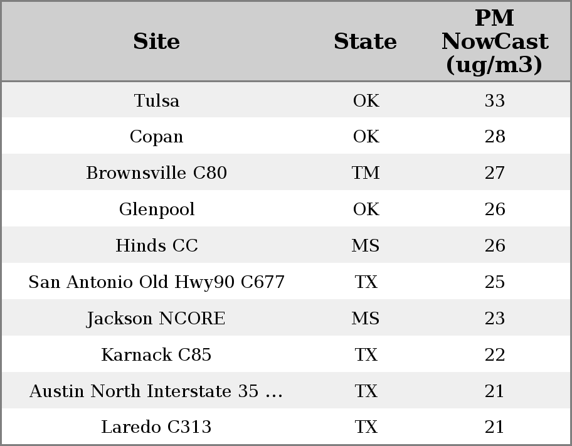Click the Karnack C85 site
Screen dimensions: 572x446
(x=157, y=355)
